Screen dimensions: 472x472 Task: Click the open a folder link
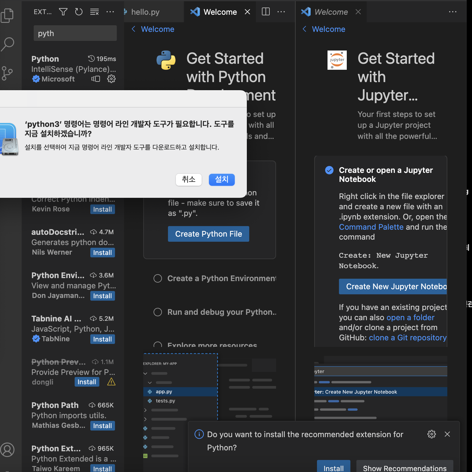tap(410, 317)
